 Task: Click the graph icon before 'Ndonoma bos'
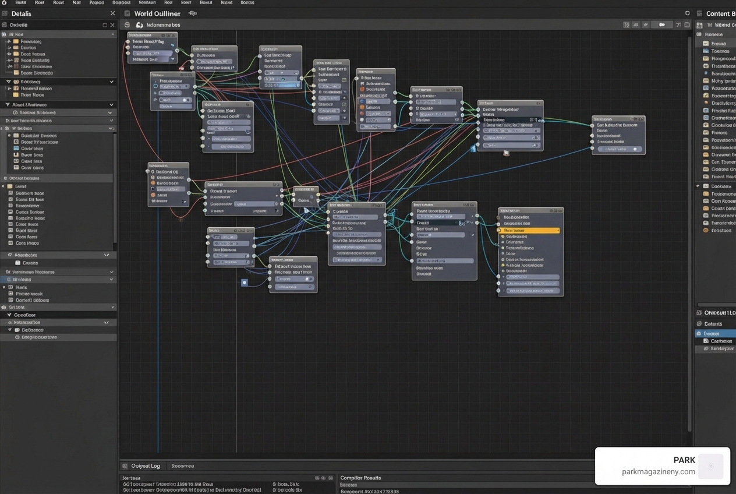pos(140,25)
